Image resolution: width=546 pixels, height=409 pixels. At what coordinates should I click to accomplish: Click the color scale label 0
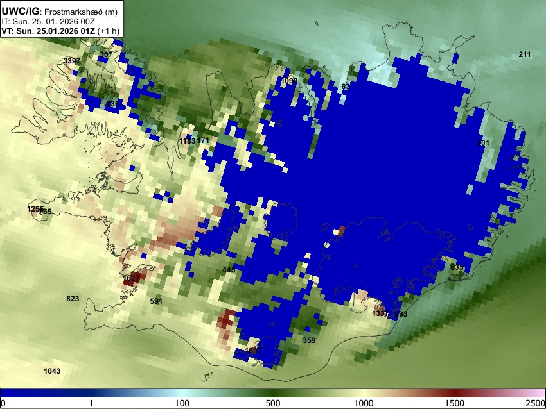point(3,404)
